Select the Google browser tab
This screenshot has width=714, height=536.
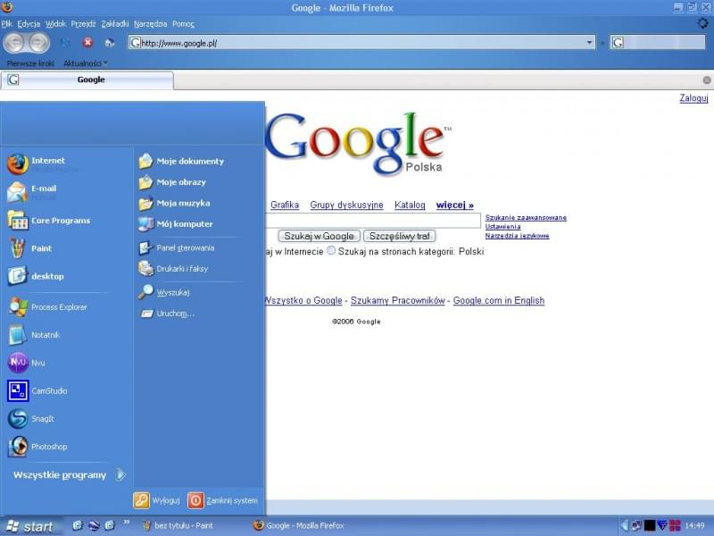(x=87, y=80)
